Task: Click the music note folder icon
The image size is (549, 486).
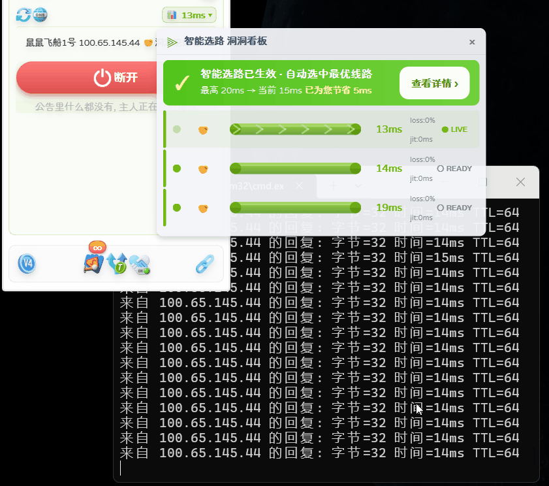Action: pyautogui.click(x=93, y=264)
